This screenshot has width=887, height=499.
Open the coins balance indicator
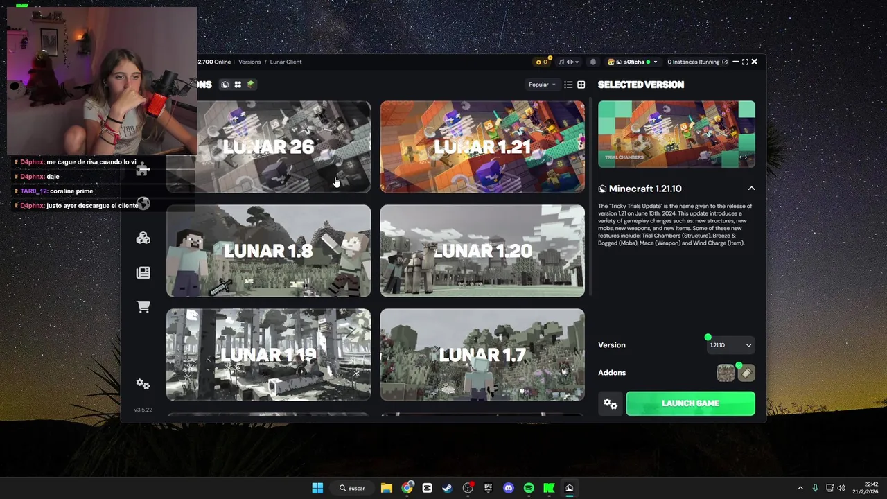542,62
